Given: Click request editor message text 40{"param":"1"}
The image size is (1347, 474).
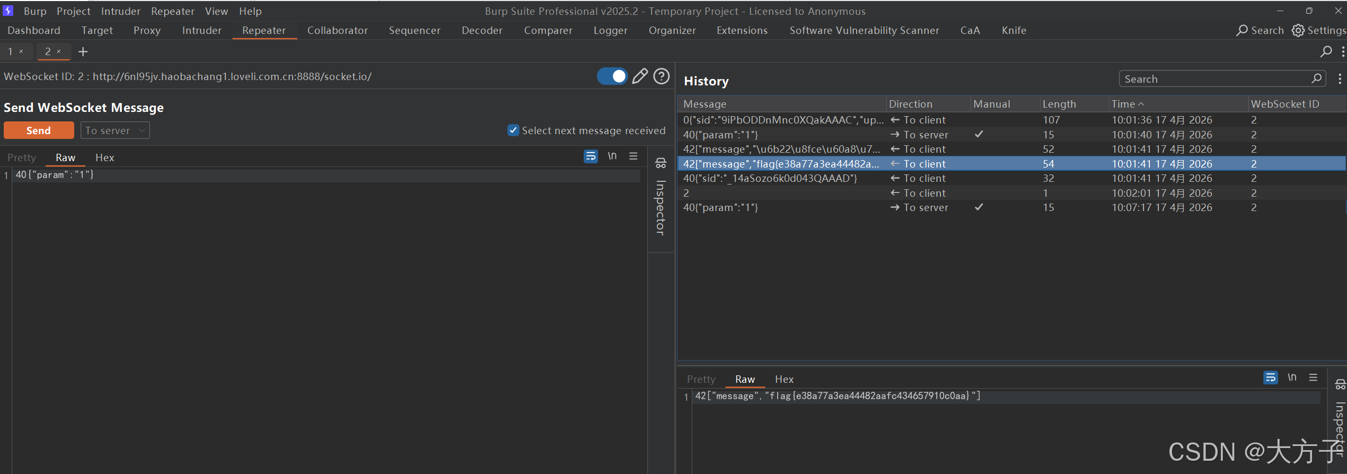Looking at the screenshot, I should [55, 174].
